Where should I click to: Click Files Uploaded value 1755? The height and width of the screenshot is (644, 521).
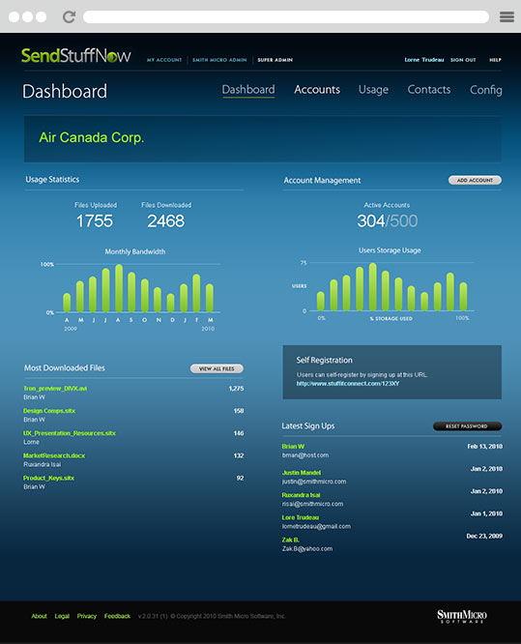(x=95, y=221)
